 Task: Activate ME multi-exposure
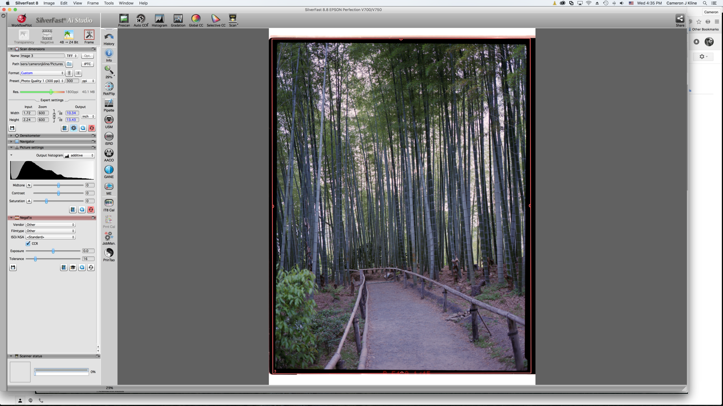[x=109, y=189]
